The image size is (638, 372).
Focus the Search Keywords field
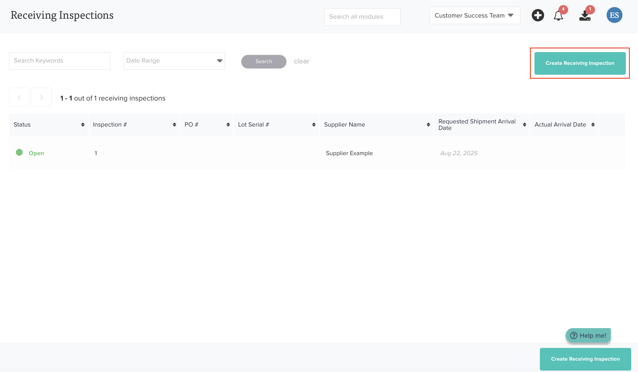(60, 61)
